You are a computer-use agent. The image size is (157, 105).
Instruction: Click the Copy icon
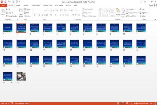coord(7,13)
